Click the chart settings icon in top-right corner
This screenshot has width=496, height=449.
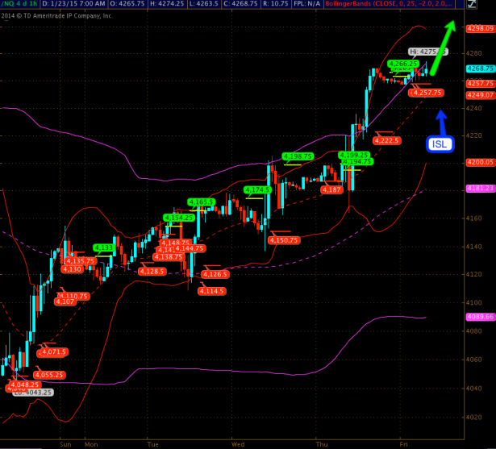[471, 6]
